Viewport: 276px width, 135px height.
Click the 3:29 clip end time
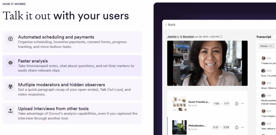[226, 127]
